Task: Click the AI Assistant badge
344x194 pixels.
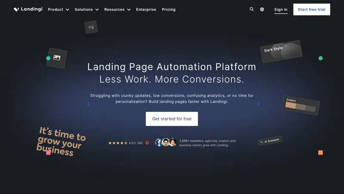Action: point(270,141)
